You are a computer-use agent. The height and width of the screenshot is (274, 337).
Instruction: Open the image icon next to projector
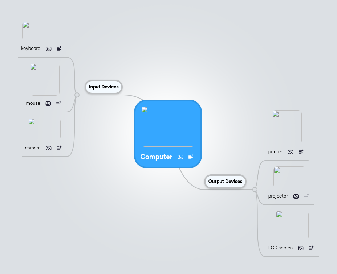tap(296, 196)
